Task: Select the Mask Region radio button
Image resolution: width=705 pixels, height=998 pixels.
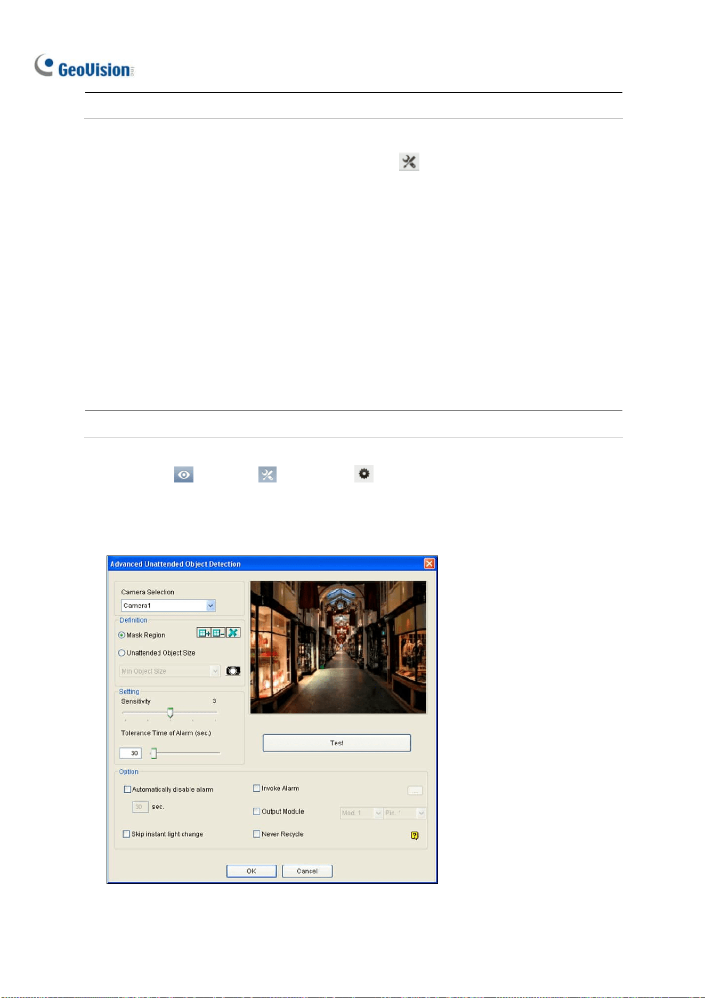Action: point(121,635)
